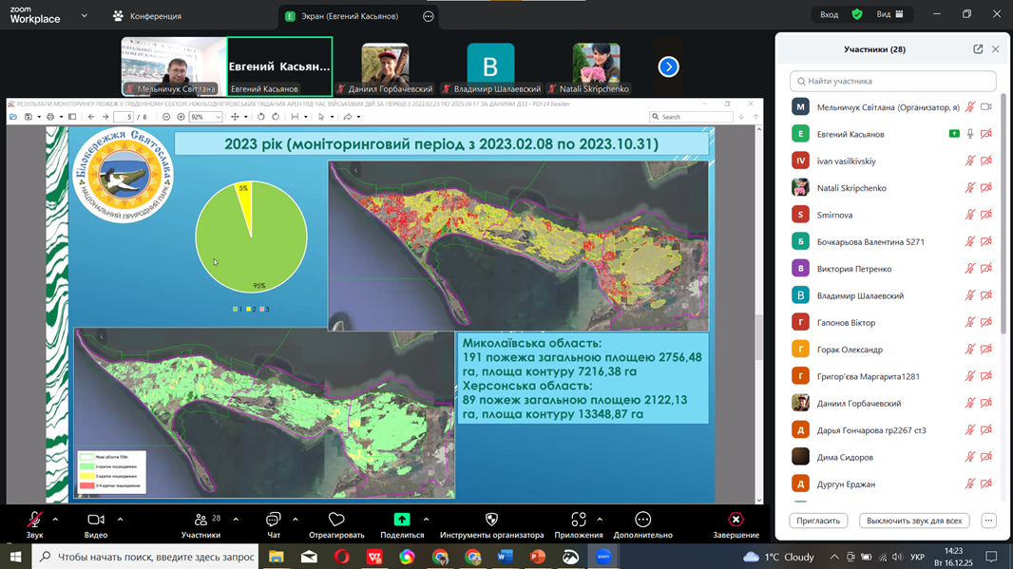
Task: Open Инструменты организатора host tools
Action: [x=491, y=520]
